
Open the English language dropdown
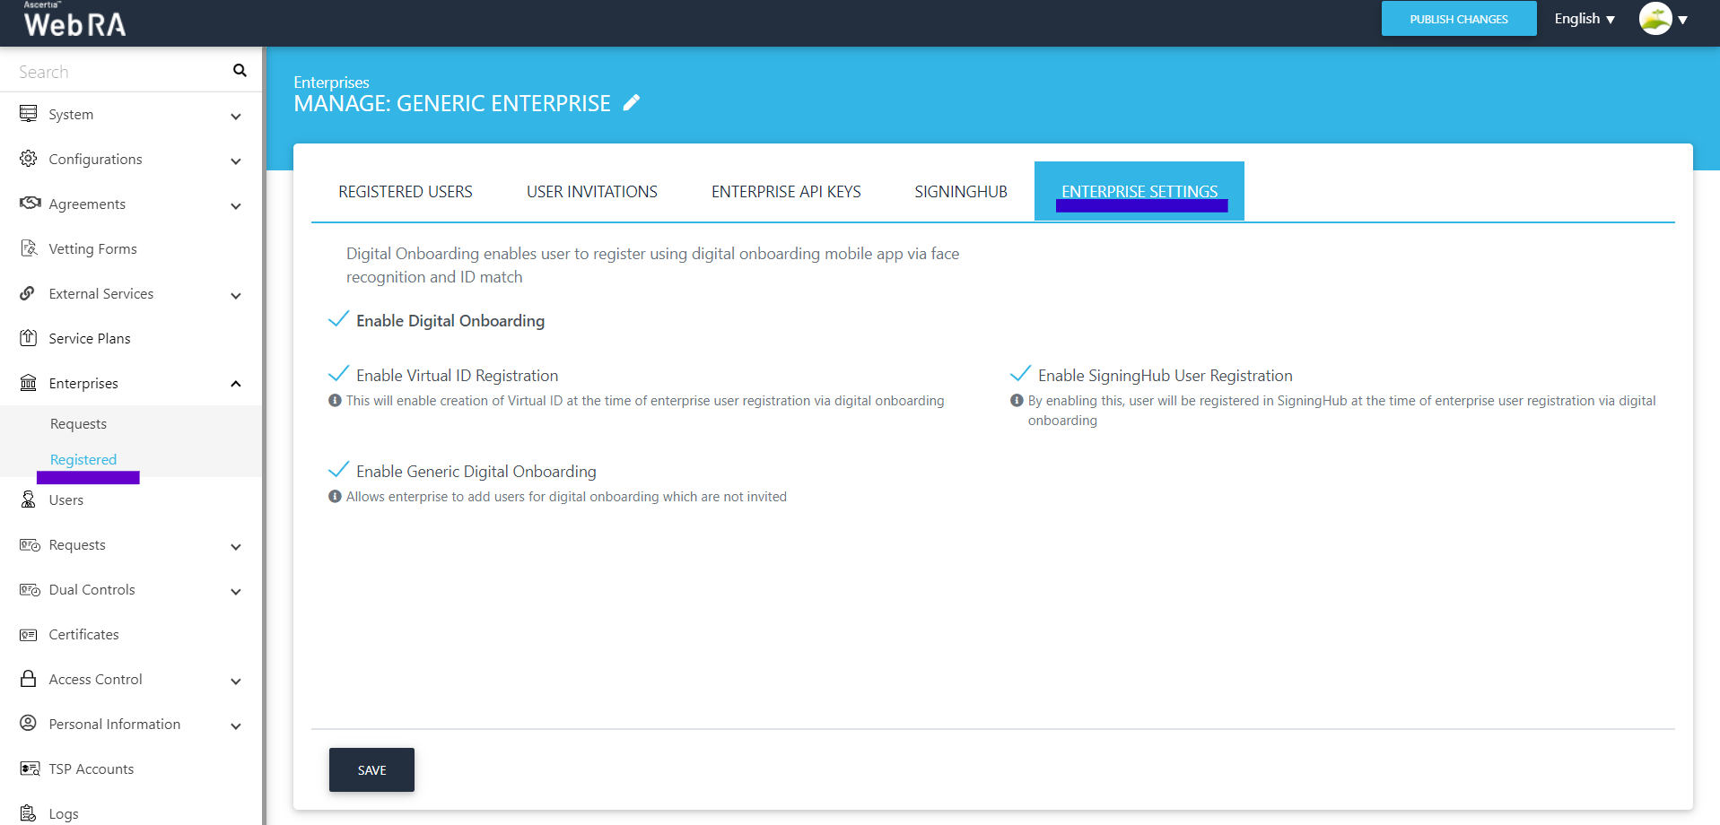point(1584,19)
